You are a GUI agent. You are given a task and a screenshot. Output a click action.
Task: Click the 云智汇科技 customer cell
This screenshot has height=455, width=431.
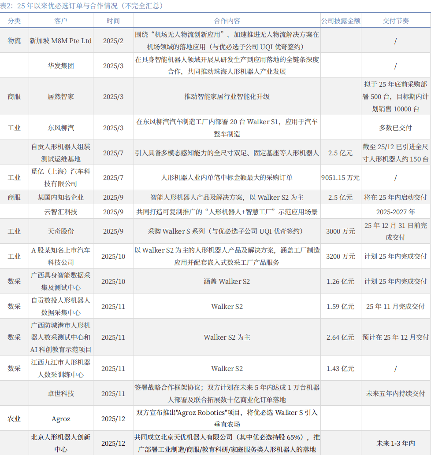(x=61, y=212)
